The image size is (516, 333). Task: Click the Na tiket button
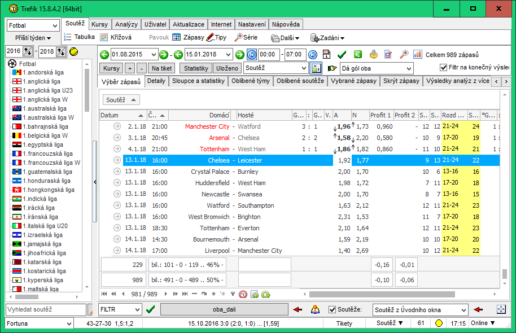pos(161,68)
